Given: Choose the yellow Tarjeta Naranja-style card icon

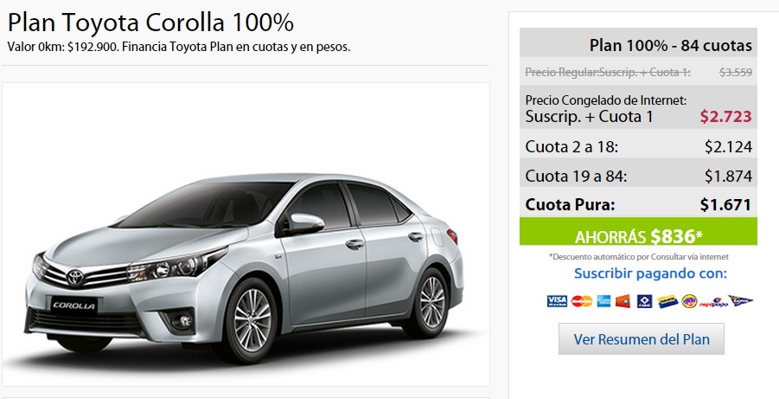Looking at the screenshot, I should click(x=667, y=301).
